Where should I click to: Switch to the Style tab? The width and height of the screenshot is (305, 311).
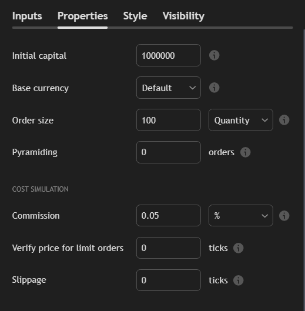coord(135,16)
